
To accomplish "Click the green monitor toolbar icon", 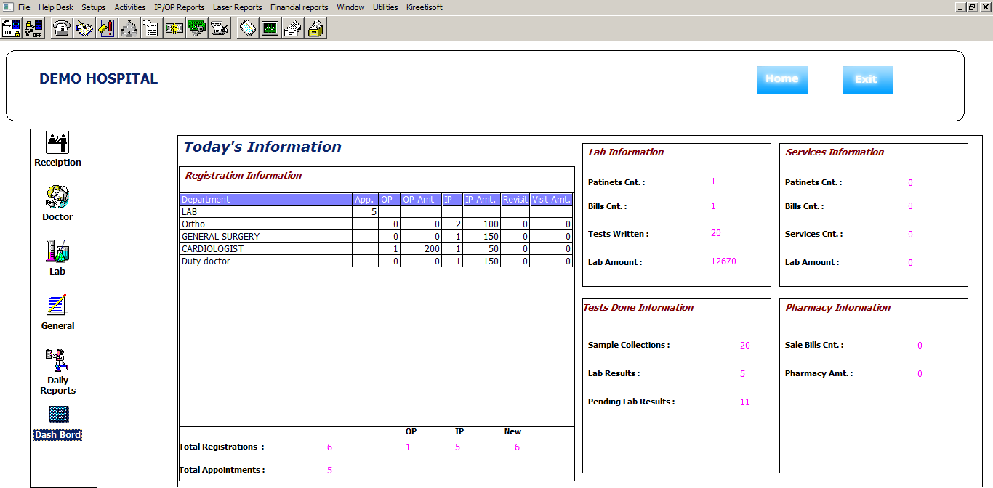I will click(270, 28).
